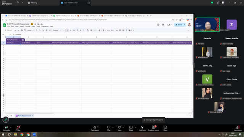
Task: Click the Paint format icon
Action: point(25,30)
